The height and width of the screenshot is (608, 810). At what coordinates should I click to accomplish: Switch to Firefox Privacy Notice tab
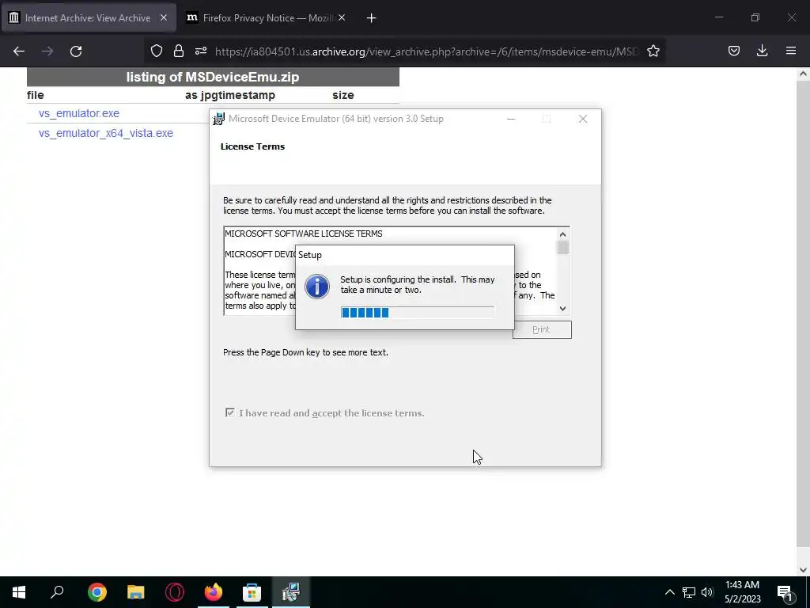(266, 17)
